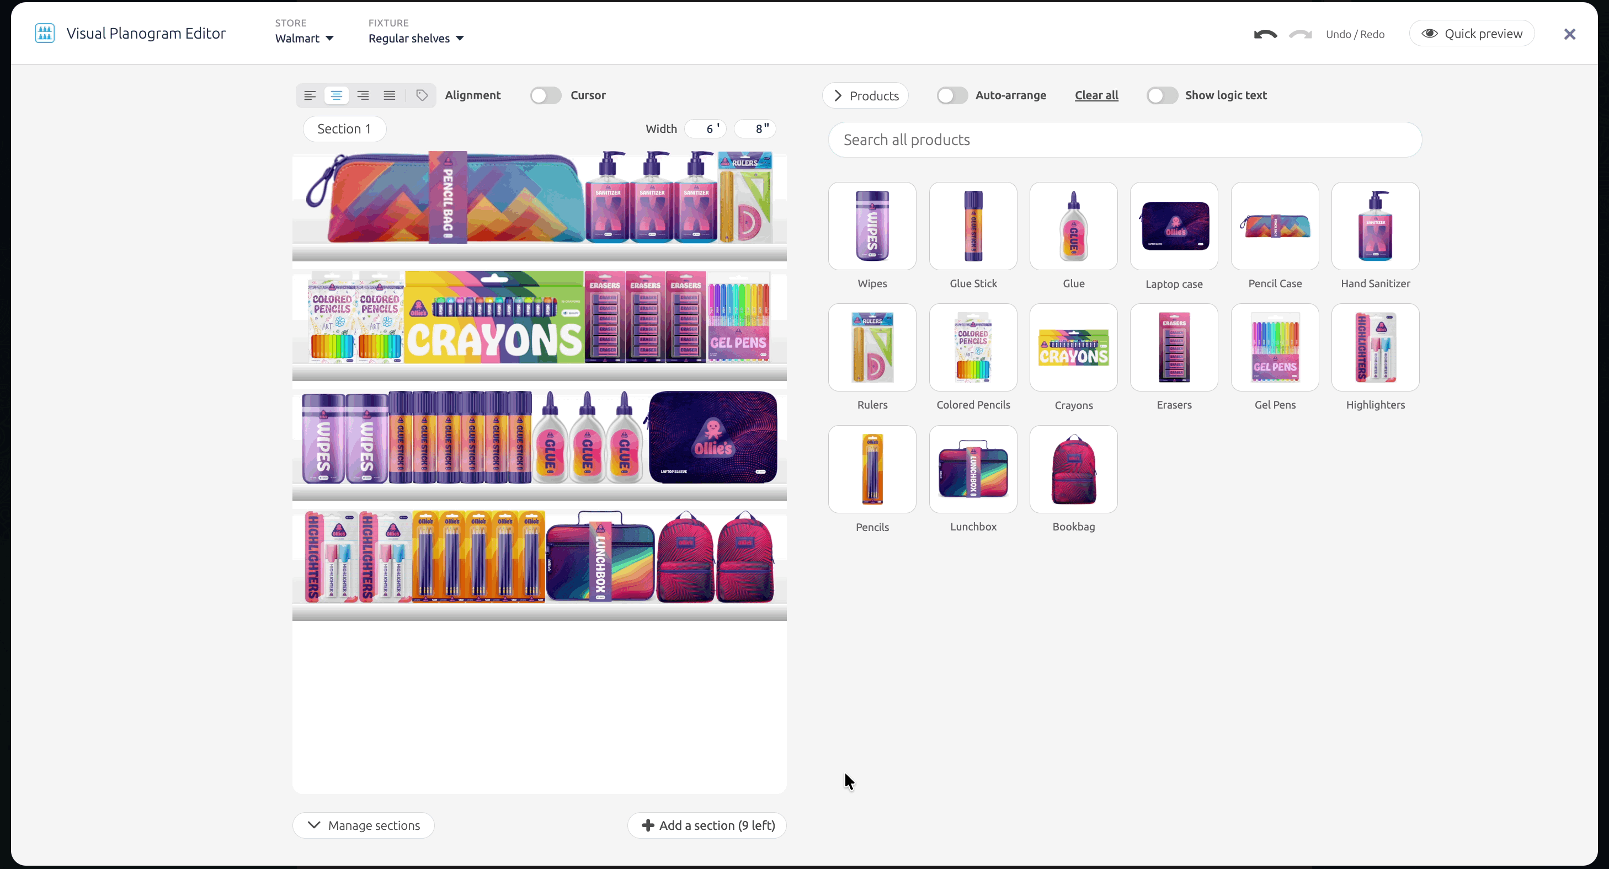Toggle the Cursor switch
This screenshot has width=1609, height=869.
545,95
